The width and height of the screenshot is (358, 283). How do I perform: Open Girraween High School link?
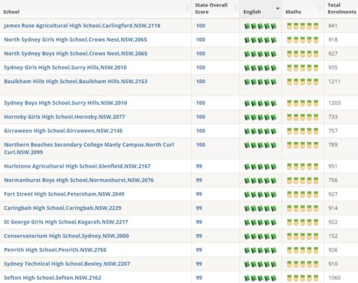(63, 131)
